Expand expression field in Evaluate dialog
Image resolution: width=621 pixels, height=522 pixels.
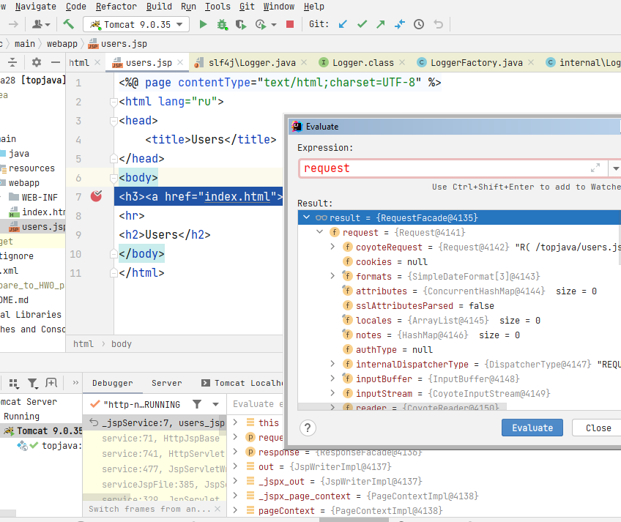point(595,168)
